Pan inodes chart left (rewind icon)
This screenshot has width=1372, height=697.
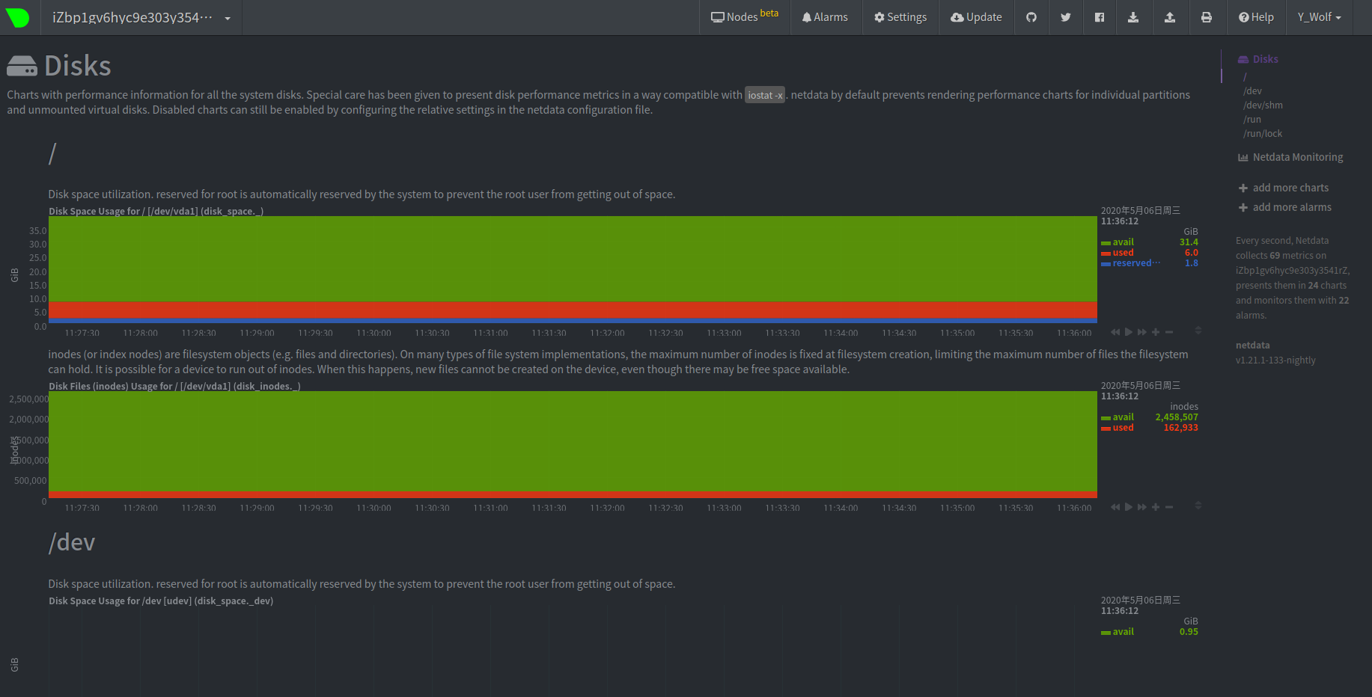(1115, 507)
